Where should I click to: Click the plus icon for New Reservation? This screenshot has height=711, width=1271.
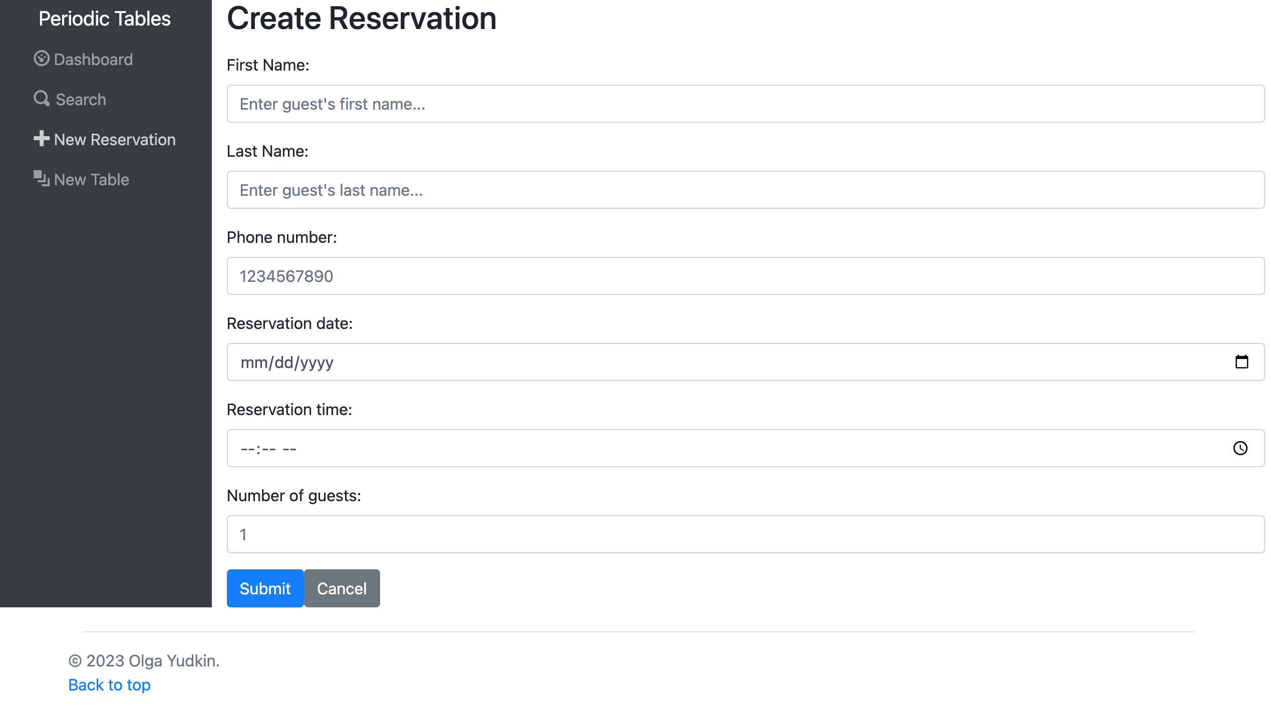click(x=42, y=139)
